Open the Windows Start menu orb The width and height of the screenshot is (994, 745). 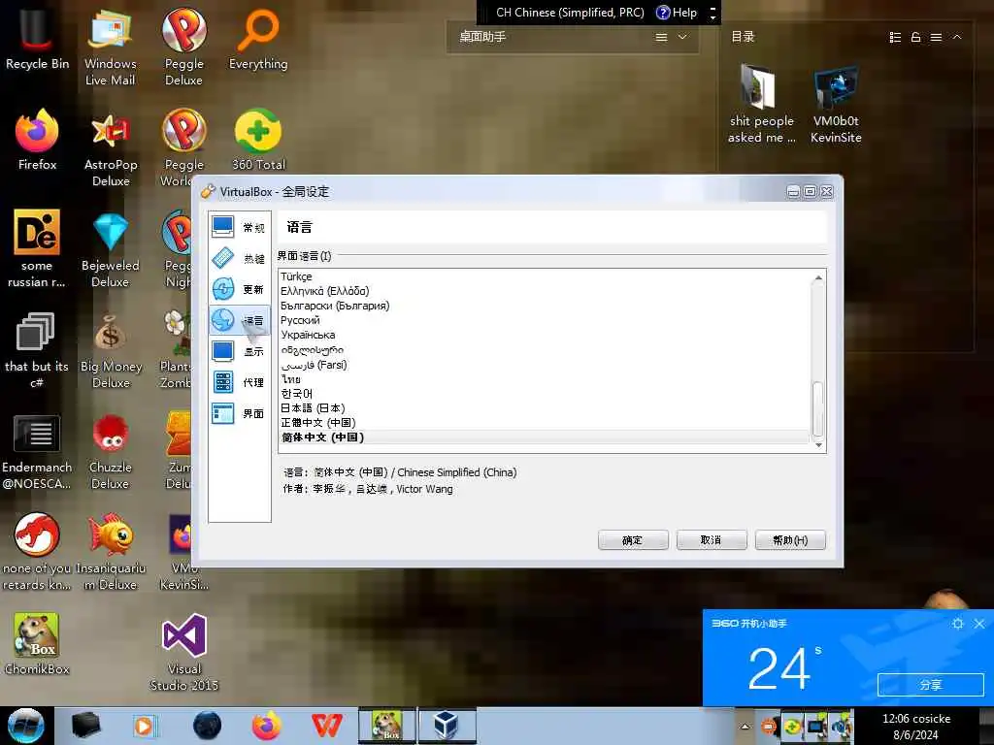click(26, 726)
